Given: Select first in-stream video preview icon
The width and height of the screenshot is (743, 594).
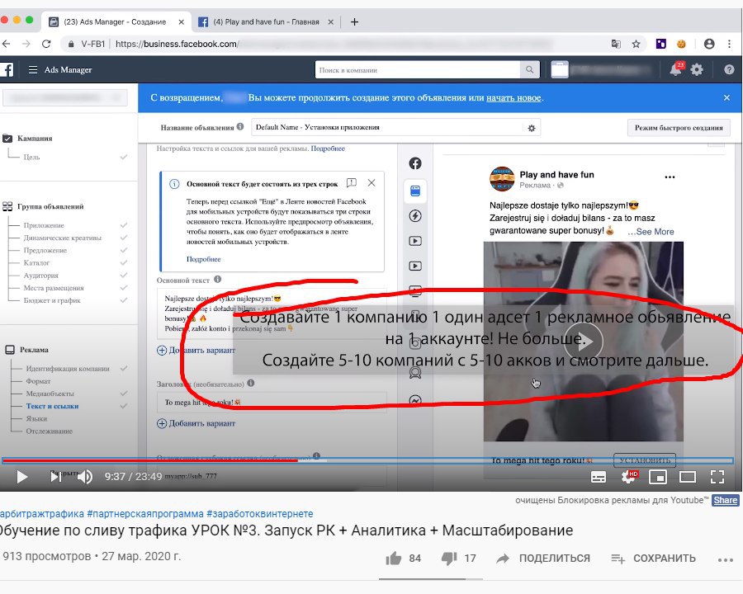Looking at the screenshot, I should (415, 241).
